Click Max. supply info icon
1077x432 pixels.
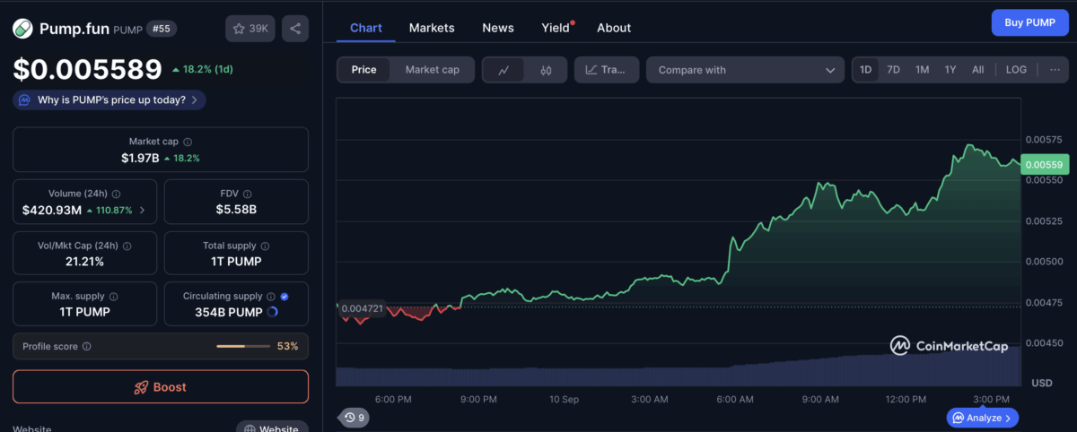point(113,296)
